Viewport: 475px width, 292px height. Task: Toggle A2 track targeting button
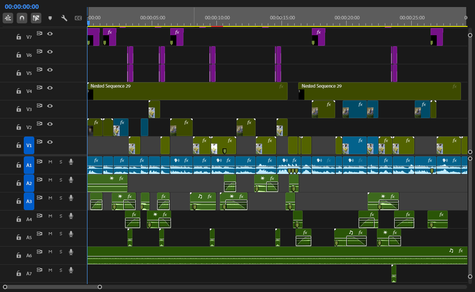[29, 183]
